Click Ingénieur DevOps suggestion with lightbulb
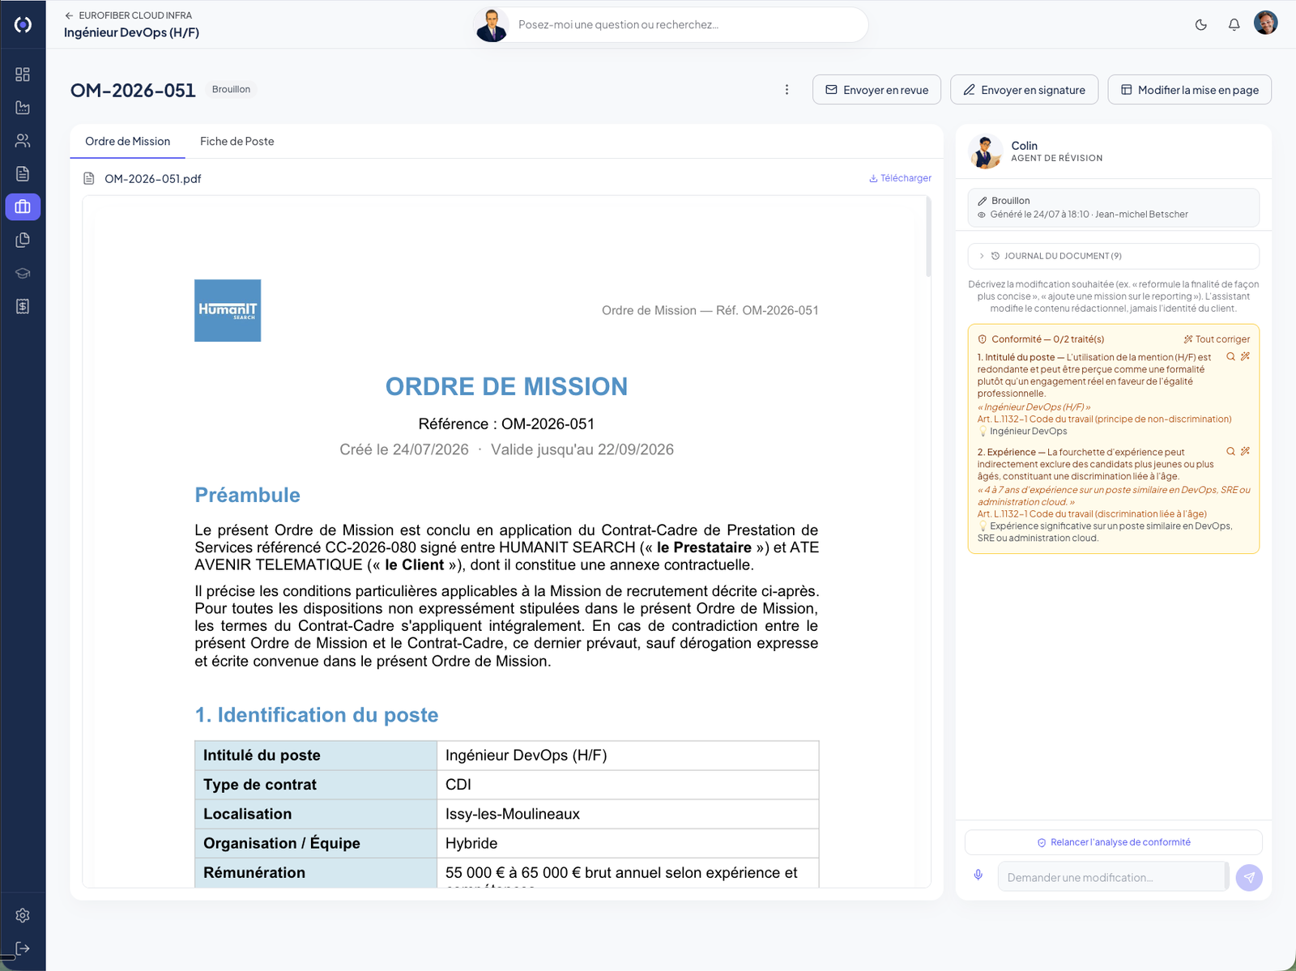The width and height of the screenshot is (1296, 971). point(1022,431)
